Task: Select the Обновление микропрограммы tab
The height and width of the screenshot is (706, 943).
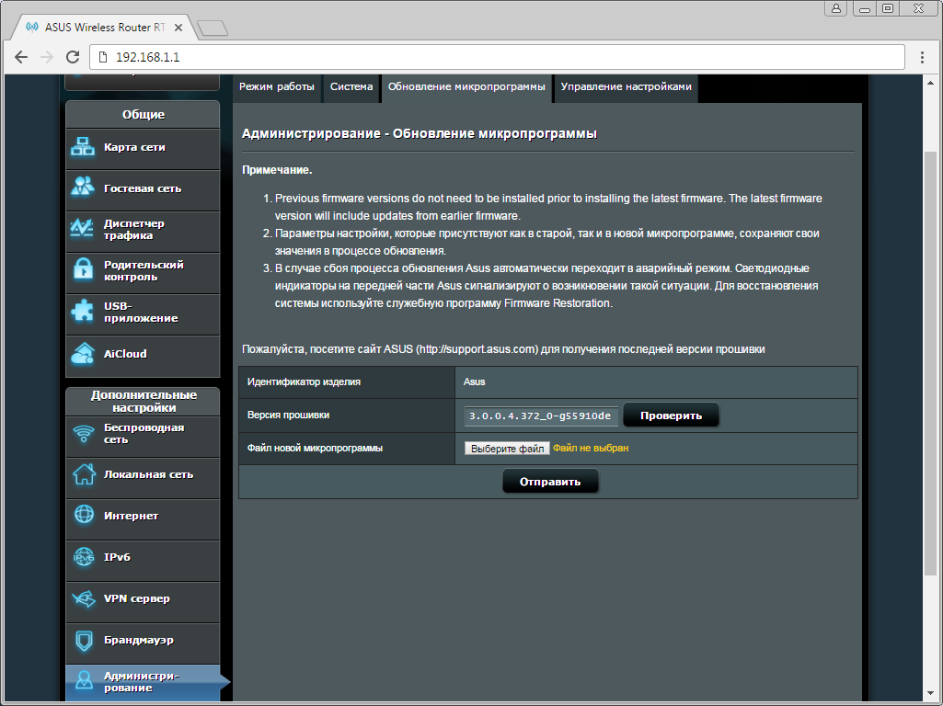Action: 466,87
